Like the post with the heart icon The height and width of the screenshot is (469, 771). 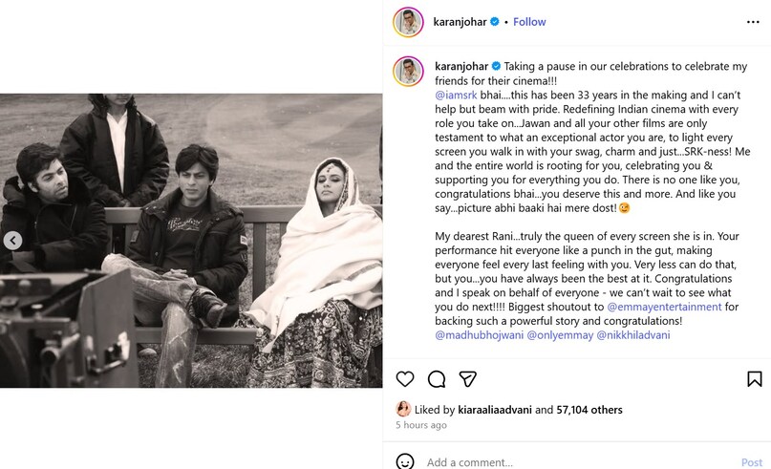pyautogui.click(x=405, y=379)
